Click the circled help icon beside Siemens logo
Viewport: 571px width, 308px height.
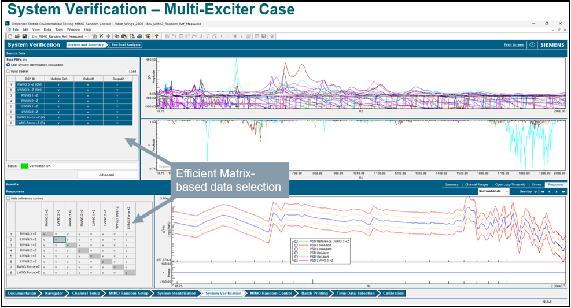532,45
